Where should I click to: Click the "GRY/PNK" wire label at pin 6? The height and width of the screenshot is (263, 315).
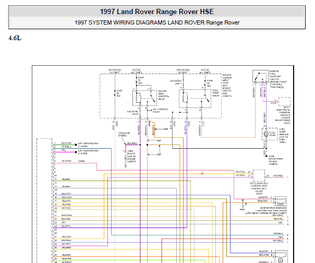click(x=66, y=161)
